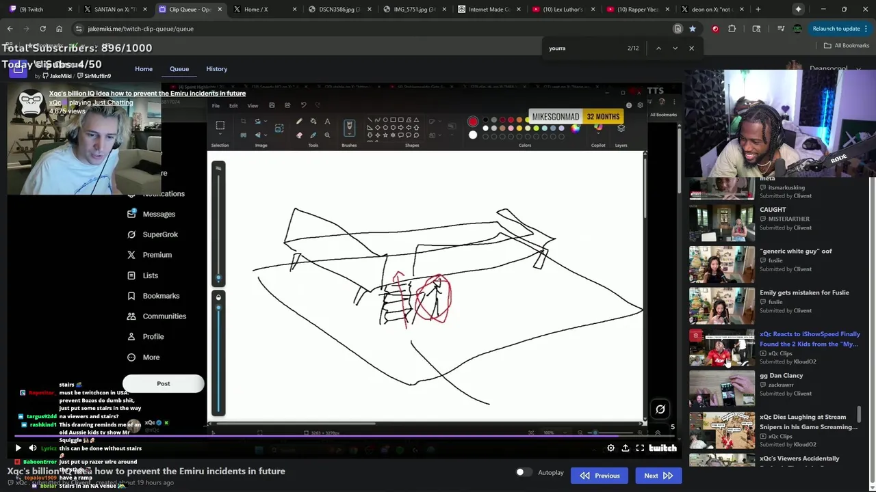Open 'xQc Dies Laughing at Stream Snipers' clip
The height and width of the screenshot is (492, 876).
click(x=721, y=430)
